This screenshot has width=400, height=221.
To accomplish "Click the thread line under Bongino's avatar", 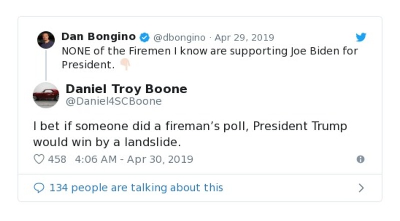I will click(x=46, y=65).
